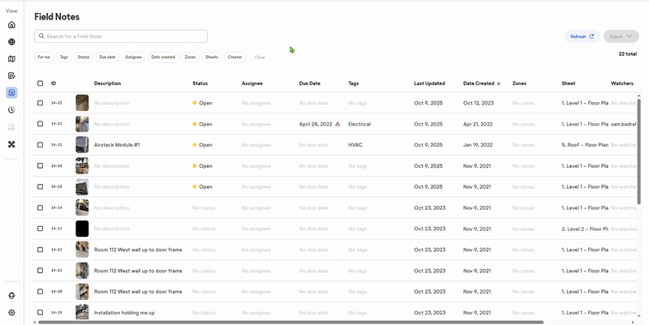The image size is (649, 325).
Task: Click the Assignee column header
Action: click(252, 83)
